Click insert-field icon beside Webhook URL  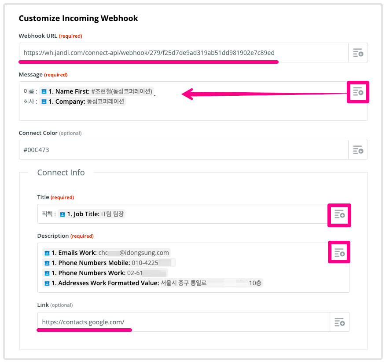tap(358, 53)
